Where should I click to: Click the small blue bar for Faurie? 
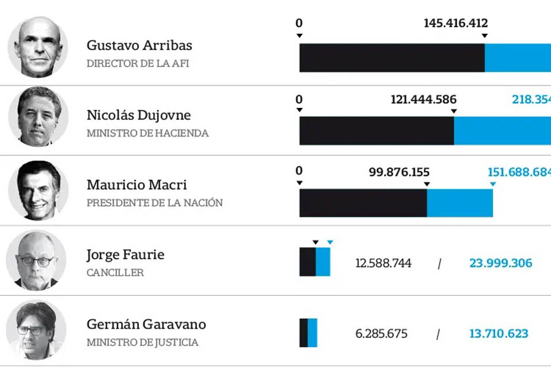pyautogui.click(x=323, y=262)
